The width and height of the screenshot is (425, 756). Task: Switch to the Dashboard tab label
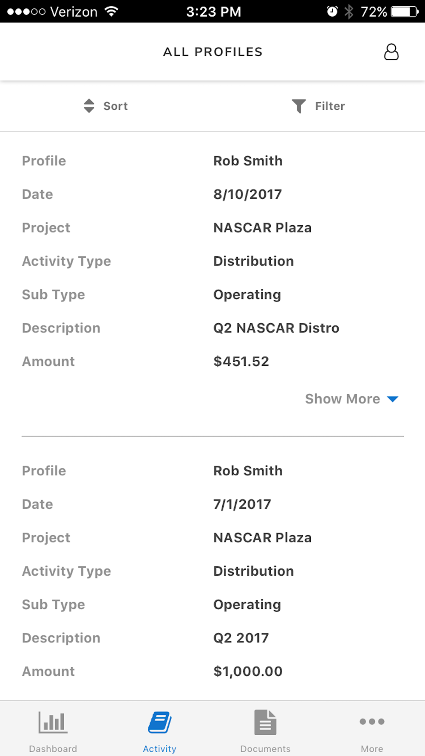53,749
